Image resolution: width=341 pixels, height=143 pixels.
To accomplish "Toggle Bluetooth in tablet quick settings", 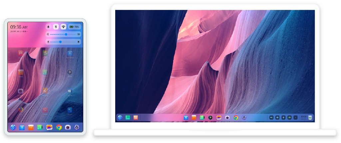I will (56, 27).
